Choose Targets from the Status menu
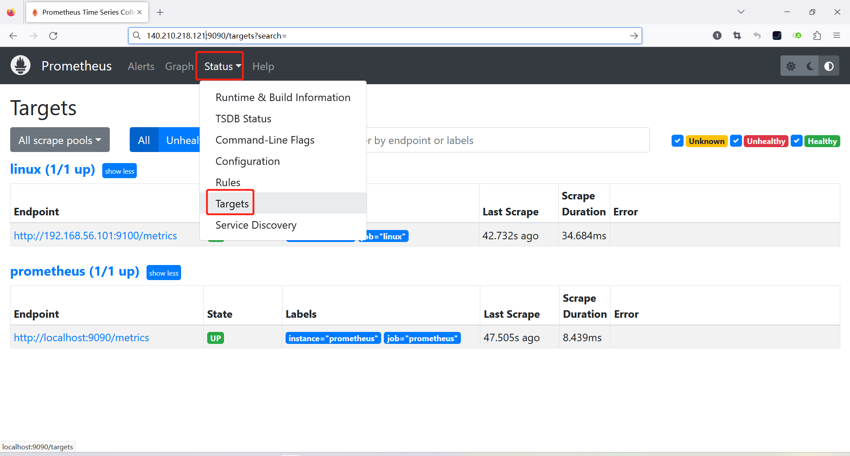Image resolution: width=850 pixels, height=456 pixels. pos(232,203)
